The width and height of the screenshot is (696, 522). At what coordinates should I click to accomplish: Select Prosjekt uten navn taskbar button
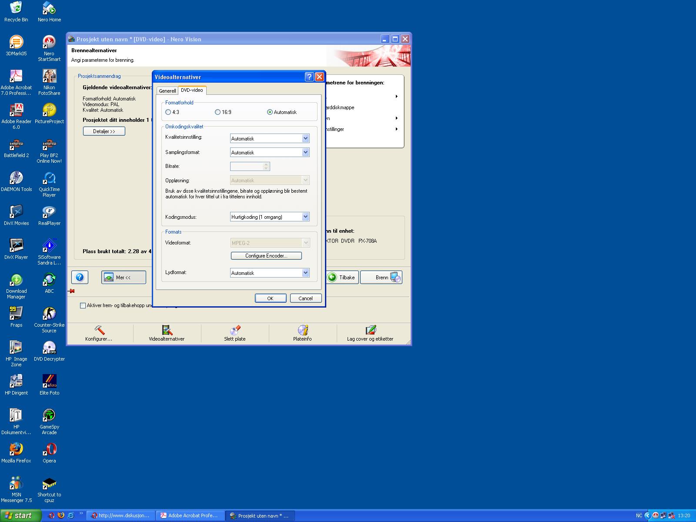[260, 515]
